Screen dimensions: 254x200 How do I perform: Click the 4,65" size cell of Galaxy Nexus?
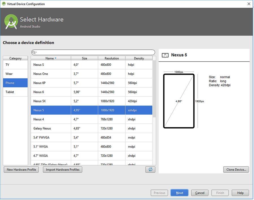84,128
